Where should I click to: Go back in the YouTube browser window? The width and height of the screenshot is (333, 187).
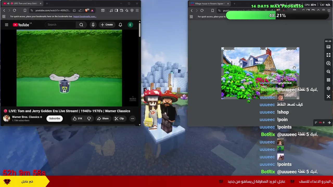[4, 10]
